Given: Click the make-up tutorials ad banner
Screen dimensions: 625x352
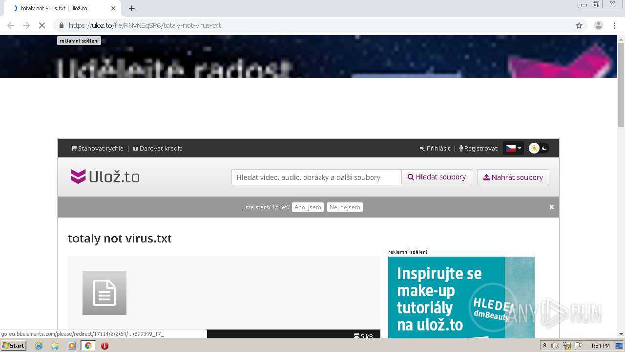Looking at the screenshot, I should click(461, 297).
